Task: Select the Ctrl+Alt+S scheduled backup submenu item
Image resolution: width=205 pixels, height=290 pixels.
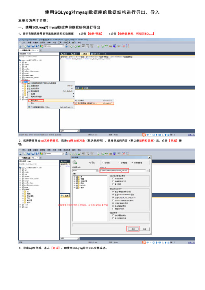Action: [94, 100]
